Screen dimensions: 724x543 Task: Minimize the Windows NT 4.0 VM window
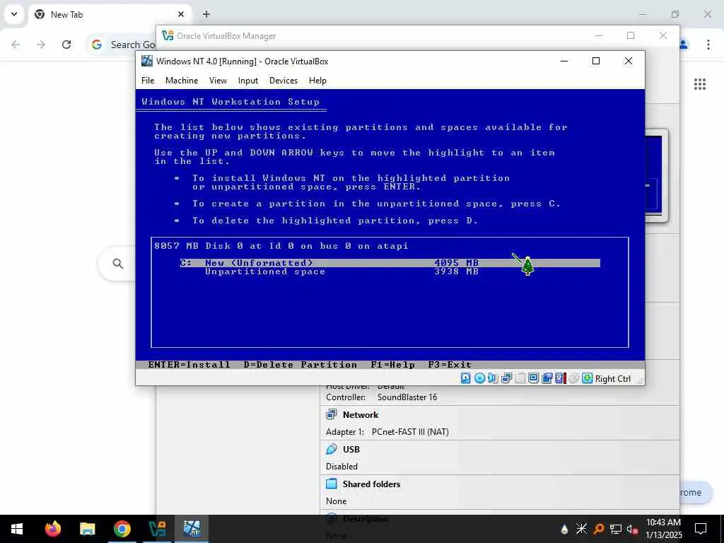pyautogui.click(x=564, y=61)
